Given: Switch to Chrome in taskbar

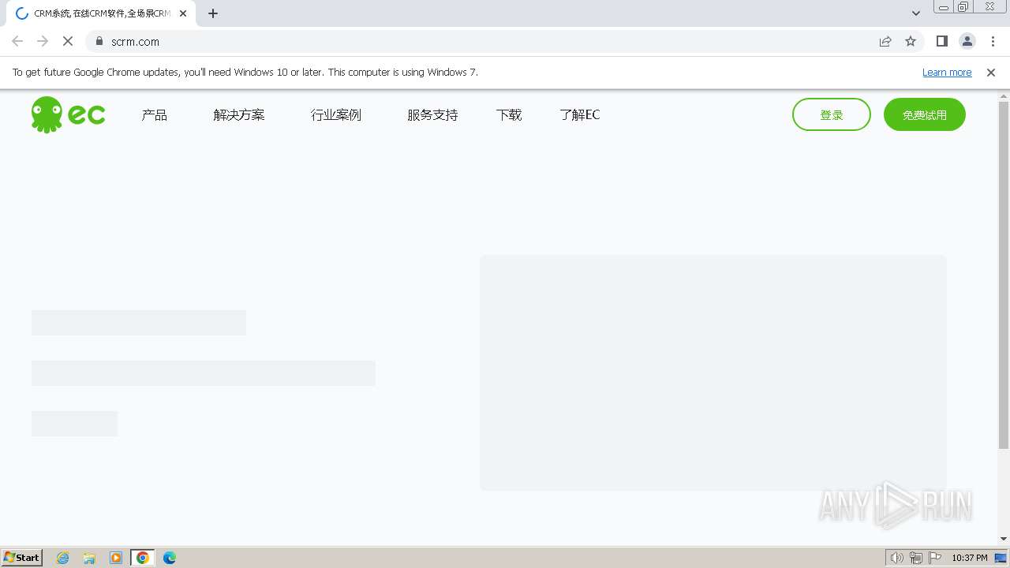Looking at the screenshot, I should (143, 558).
